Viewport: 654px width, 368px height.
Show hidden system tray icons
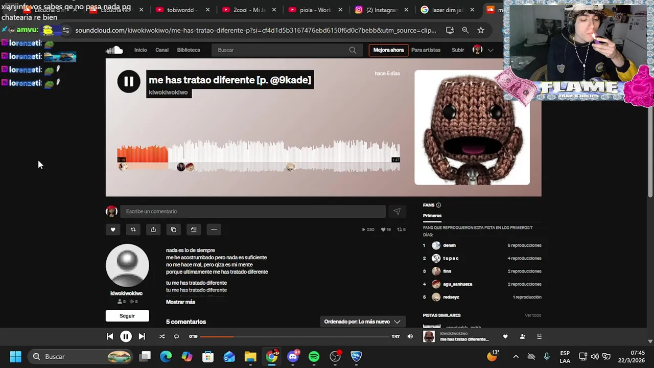pos(516,356)
